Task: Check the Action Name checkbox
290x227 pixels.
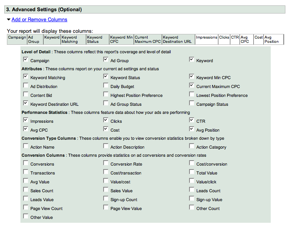Action: coord(26,146)
